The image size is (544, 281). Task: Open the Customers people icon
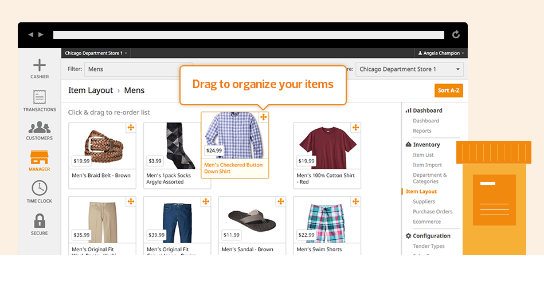(x=39, y=127)
